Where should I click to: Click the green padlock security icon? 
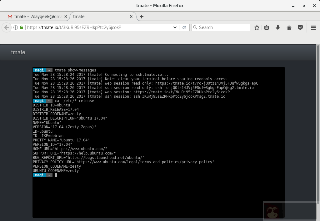tap(21, 27)
